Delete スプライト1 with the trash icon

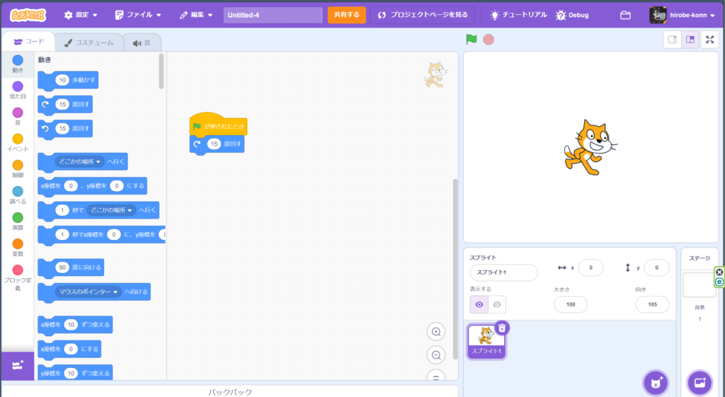[x=502, y=328]
